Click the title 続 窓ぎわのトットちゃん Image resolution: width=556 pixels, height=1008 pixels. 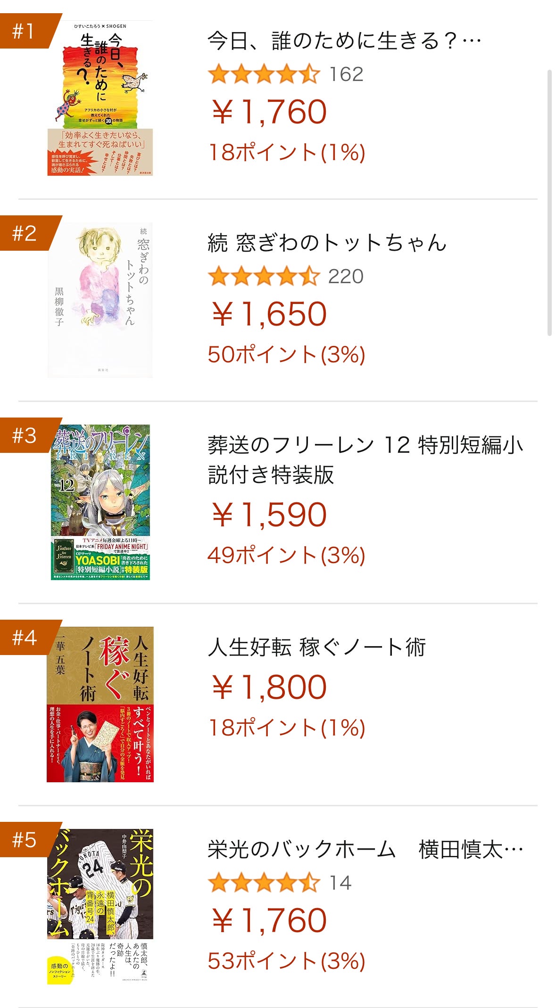(x=327, y=243)
